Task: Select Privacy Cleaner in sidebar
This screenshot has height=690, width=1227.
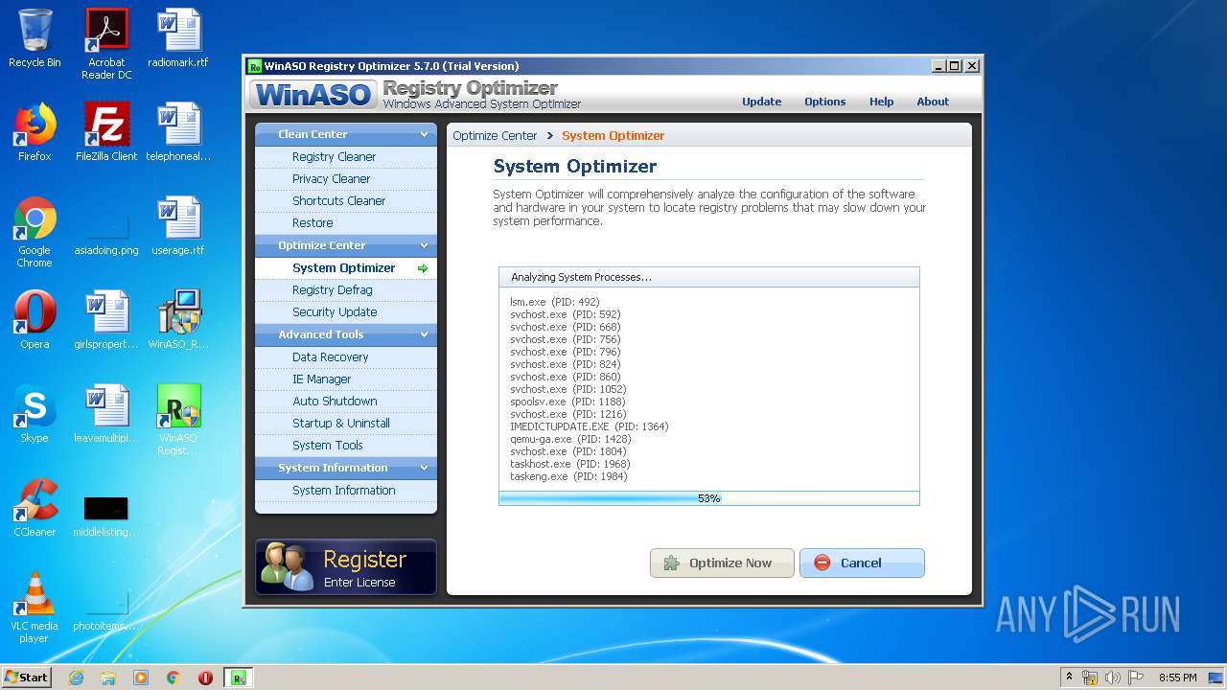Action: tap(346, 179)
